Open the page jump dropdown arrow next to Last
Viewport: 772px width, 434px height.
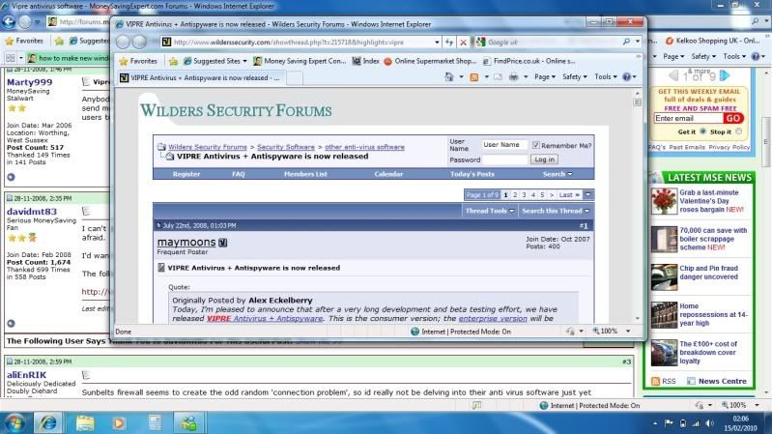(x=587, y=195)
